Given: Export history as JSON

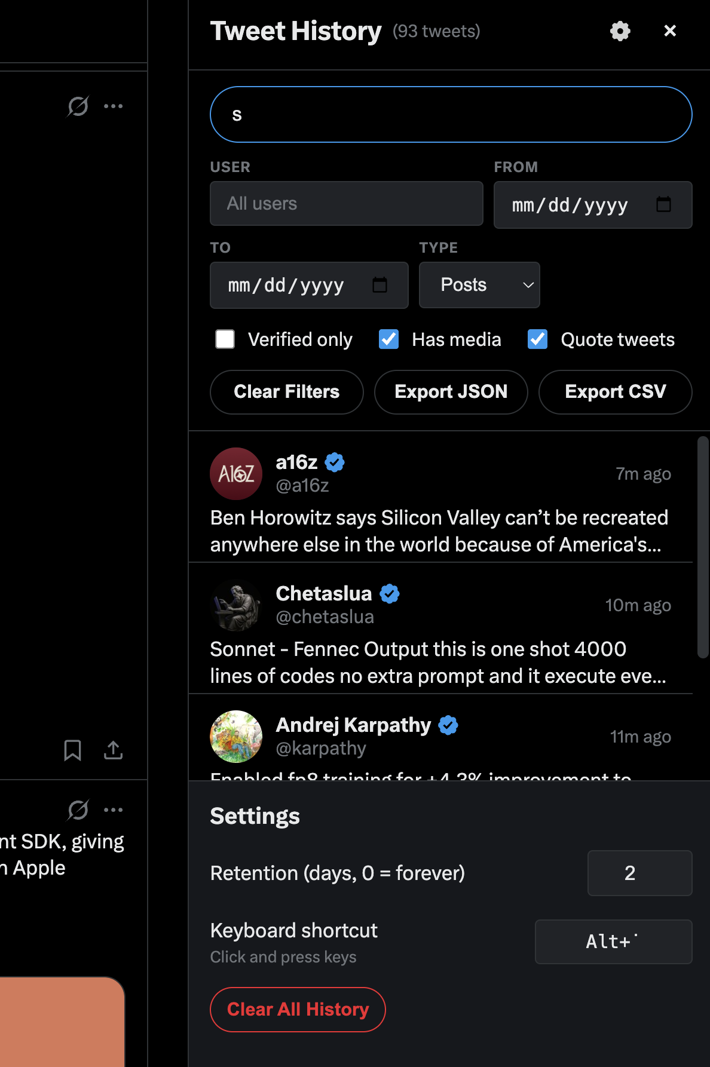Looking at the screenshot, I should coord(451,392).
